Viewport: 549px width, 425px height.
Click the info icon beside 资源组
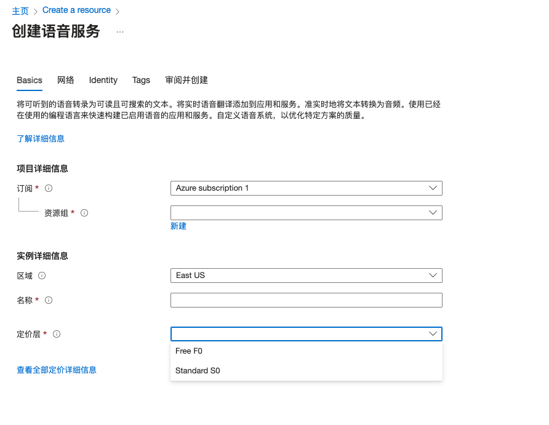(x=84, y=213)
